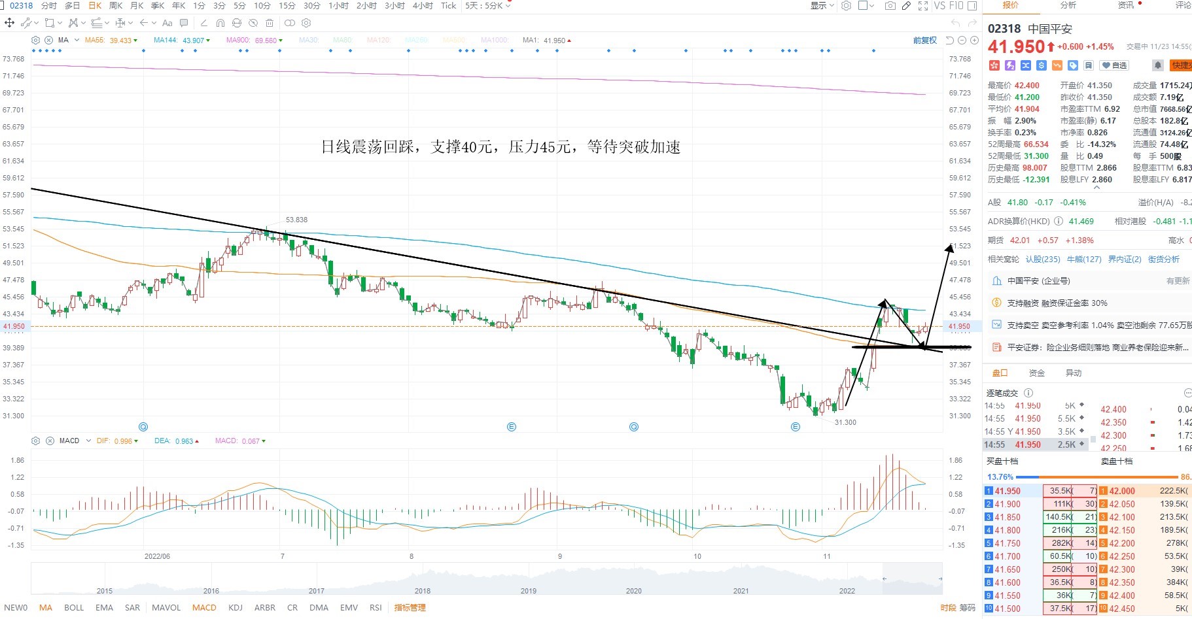Select the rectangle shape tool
This screenshot has width=1192, height=619.
coord(49,23)
